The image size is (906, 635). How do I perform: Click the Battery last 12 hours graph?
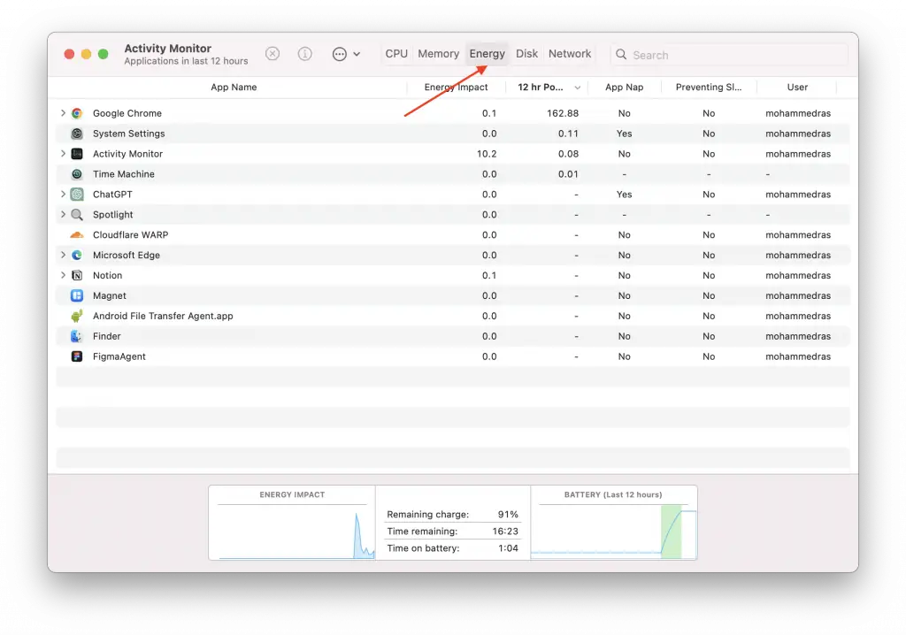click(614, 523)
